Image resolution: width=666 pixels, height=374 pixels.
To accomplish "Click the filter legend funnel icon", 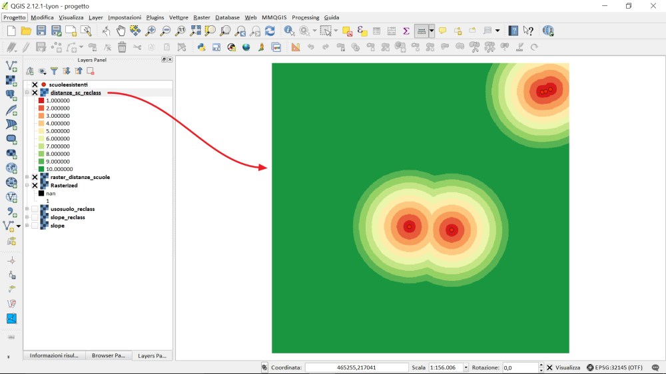I will 54,71.
